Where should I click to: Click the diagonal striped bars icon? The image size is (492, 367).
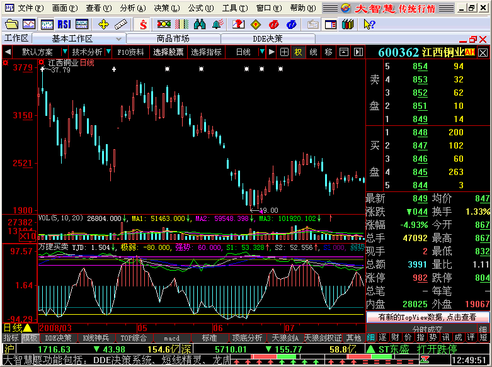pos(181,24)
